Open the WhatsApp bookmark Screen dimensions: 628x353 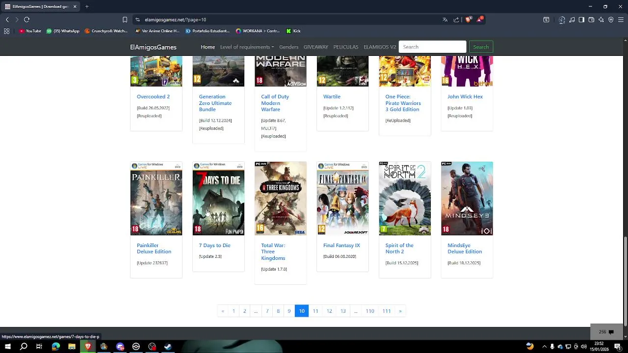63,31
